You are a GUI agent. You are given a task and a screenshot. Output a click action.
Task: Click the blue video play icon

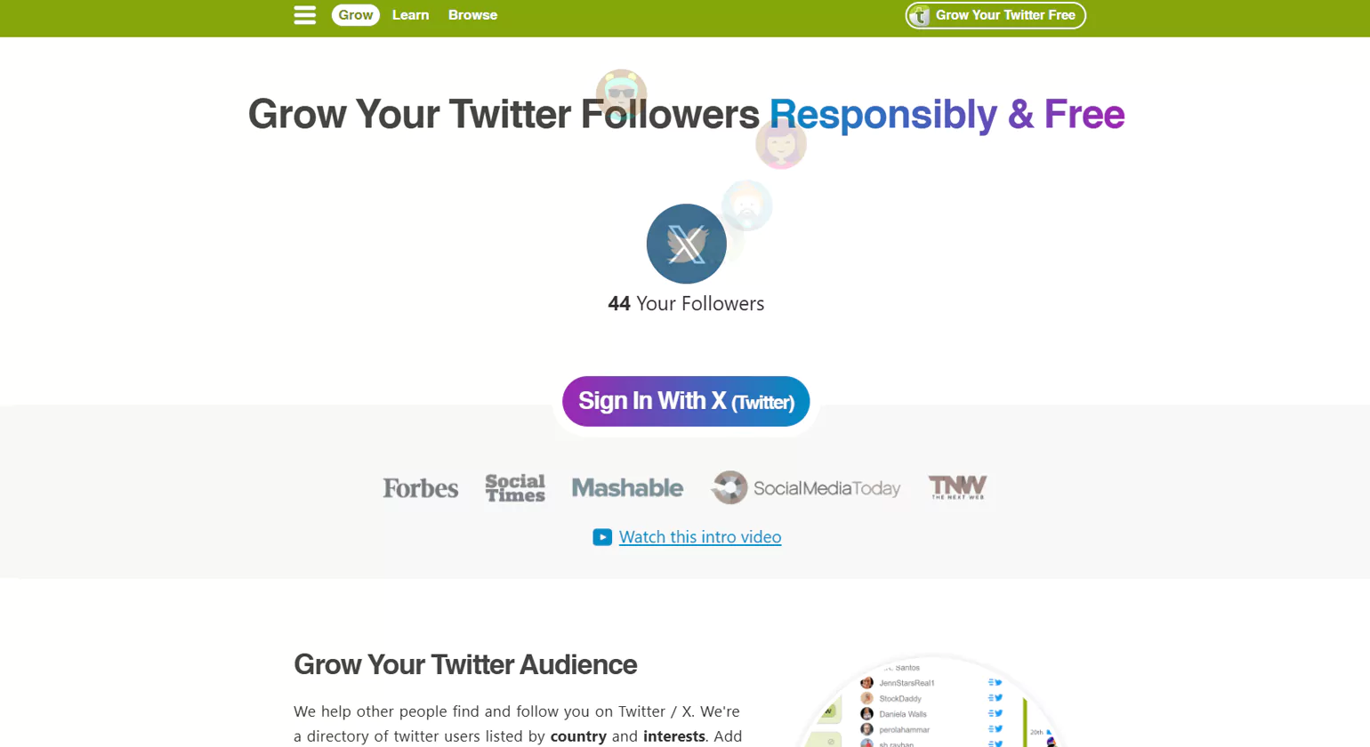602,537
